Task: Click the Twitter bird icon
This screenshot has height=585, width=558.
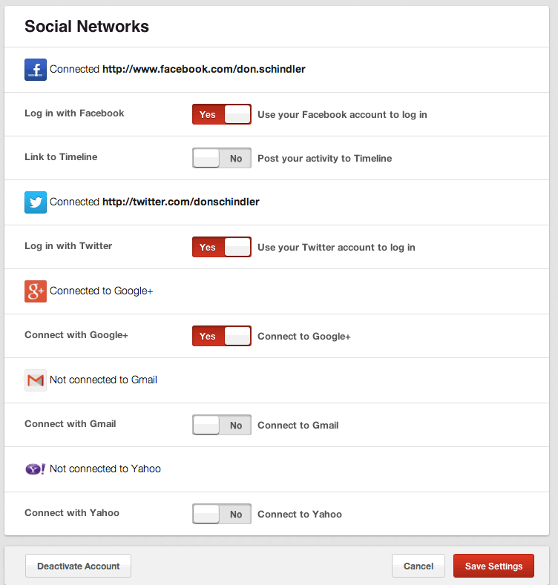Action: point(36,202)
